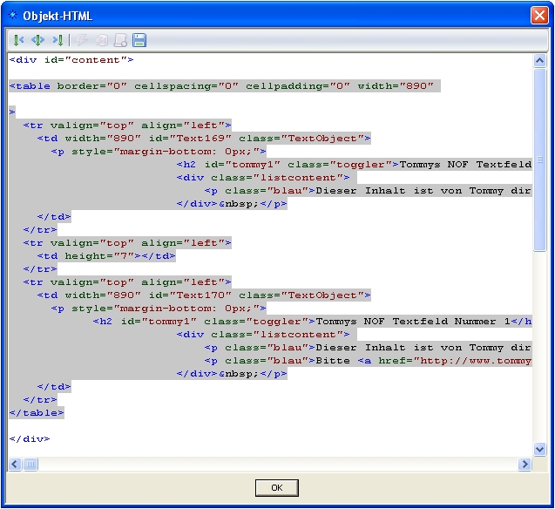Click the horizontal scrollbar left arrow
This screenshot has height=509, width=555.
click(15, 465)
